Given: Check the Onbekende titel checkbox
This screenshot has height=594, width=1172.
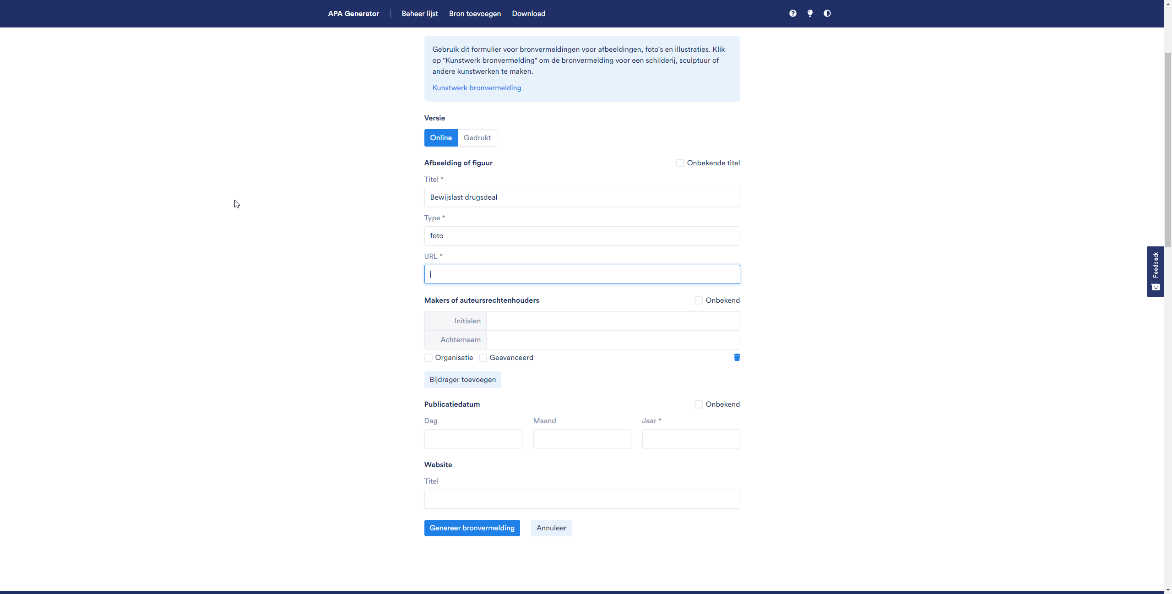Looking at the screenshot, I should (680, 163).
